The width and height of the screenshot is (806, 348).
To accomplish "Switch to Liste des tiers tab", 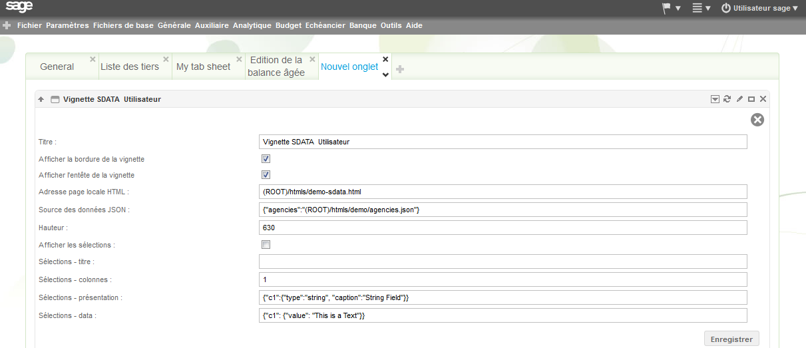I will pos(130,67).
